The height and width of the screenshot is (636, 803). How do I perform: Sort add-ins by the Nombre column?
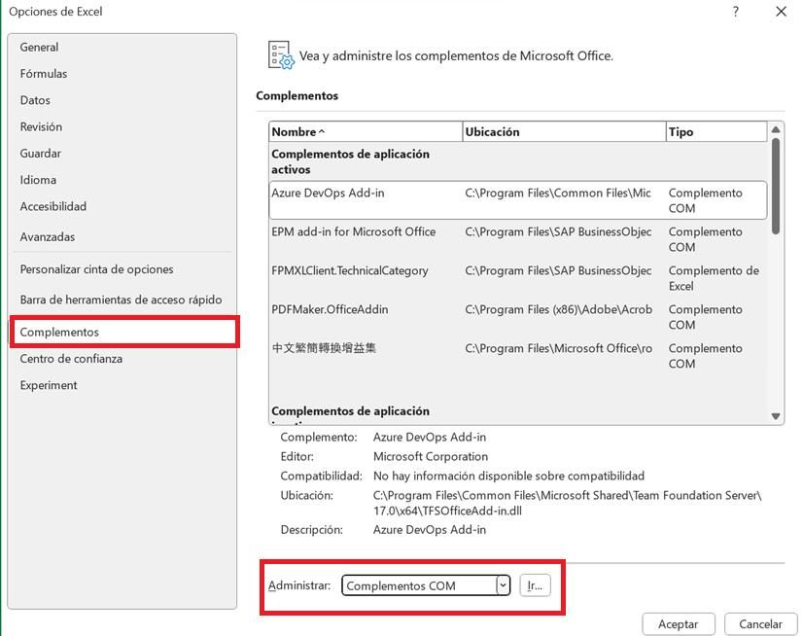[x=366, y=131]
